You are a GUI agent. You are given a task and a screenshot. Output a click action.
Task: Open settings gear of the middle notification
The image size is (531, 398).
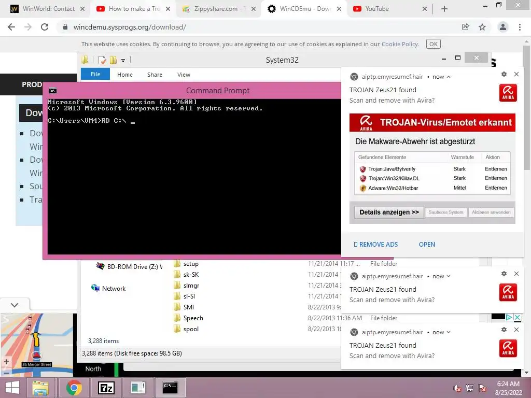pyautogui.click(x=504, y=274)
